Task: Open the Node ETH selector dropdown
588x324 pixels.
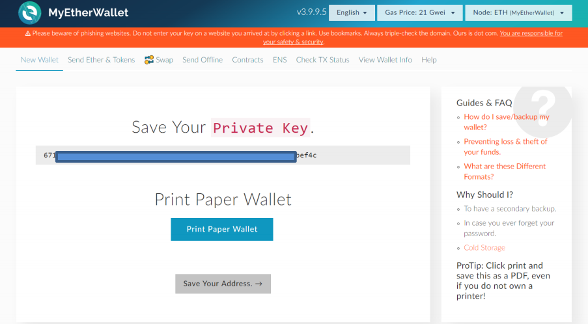Action: tap(518, 13)
